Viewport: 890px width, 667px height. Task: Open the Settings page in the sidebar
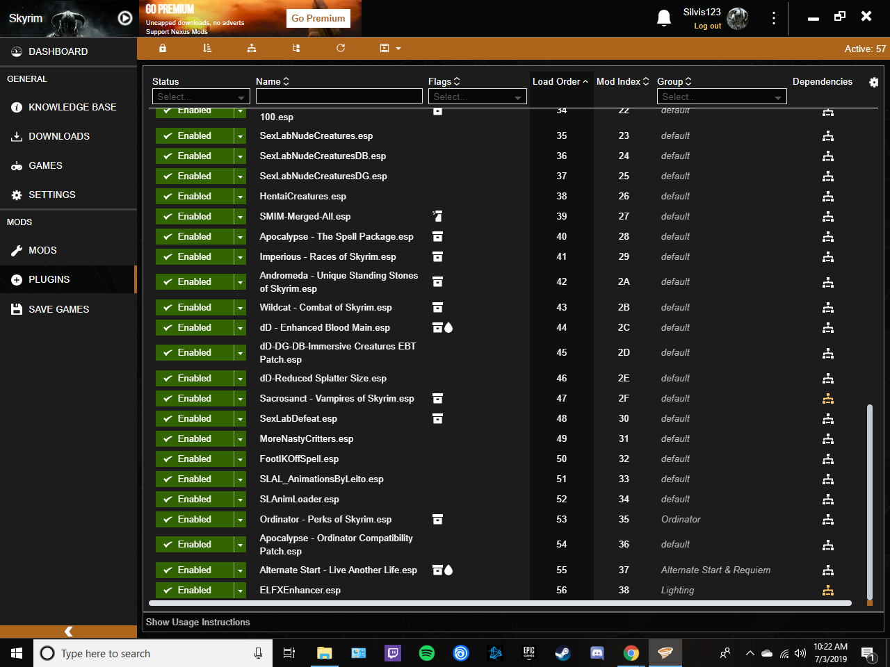click(68, 195)
